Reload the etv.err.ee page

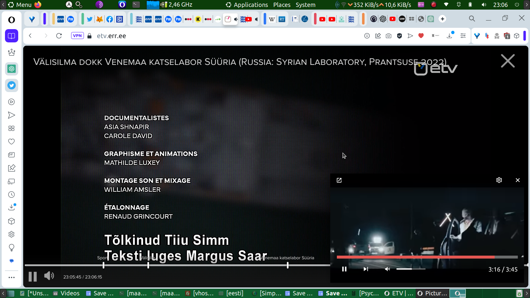59,36
